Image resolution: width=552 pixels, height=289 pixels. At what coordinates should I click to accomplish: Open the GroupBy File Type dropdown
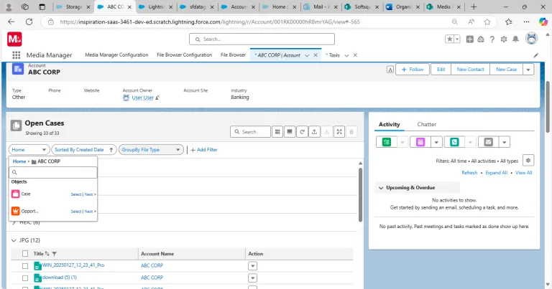[151, 150]
